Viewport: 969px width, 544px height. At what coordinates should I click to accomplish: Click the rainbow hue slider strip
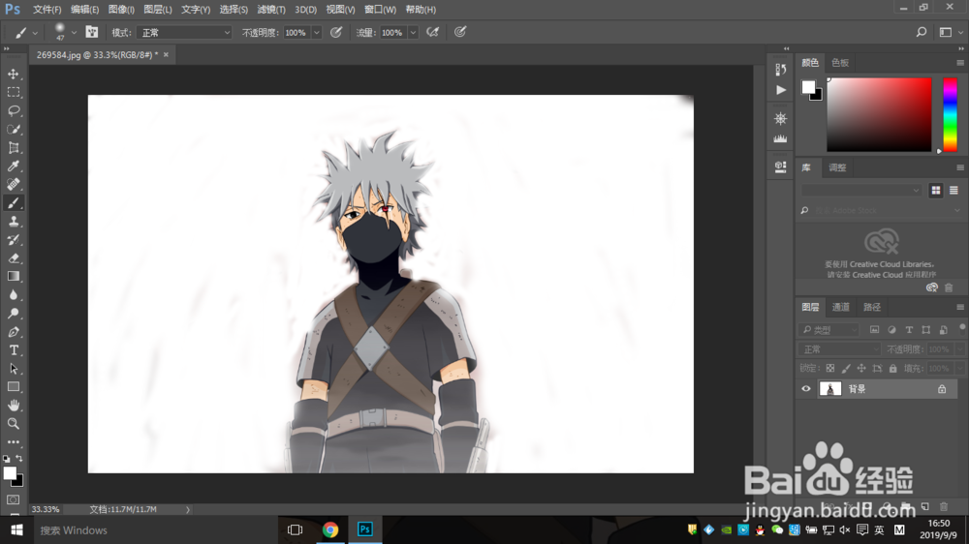[x=950, y=115]
